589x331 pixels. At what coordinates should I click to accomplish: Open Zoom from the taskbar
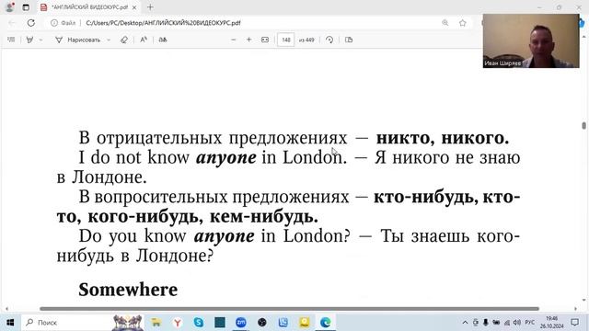(x=241, y=323)
